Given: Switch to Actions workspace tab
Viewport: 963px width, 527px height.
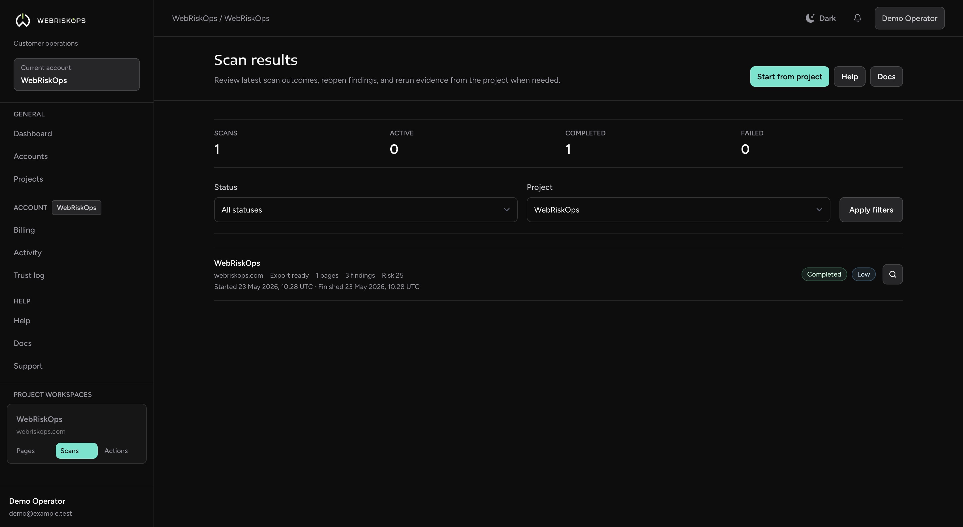Looking at the screenshot, I should click(x=116, y=451).
